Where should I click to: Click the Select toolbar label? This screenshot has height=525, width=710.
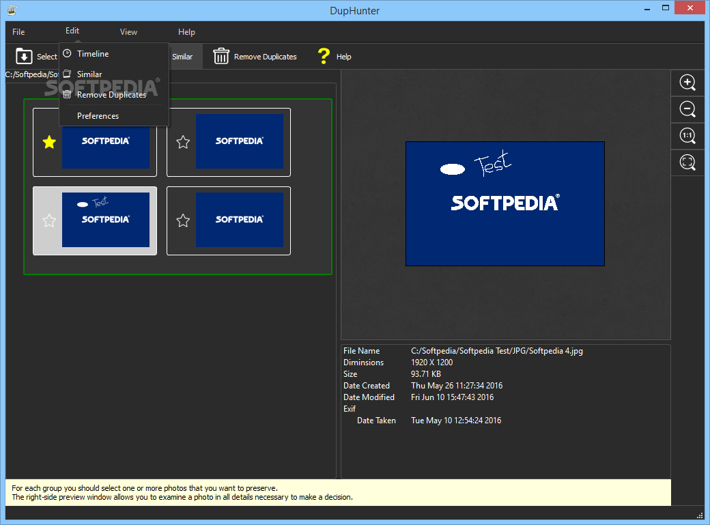coord(46,57)
